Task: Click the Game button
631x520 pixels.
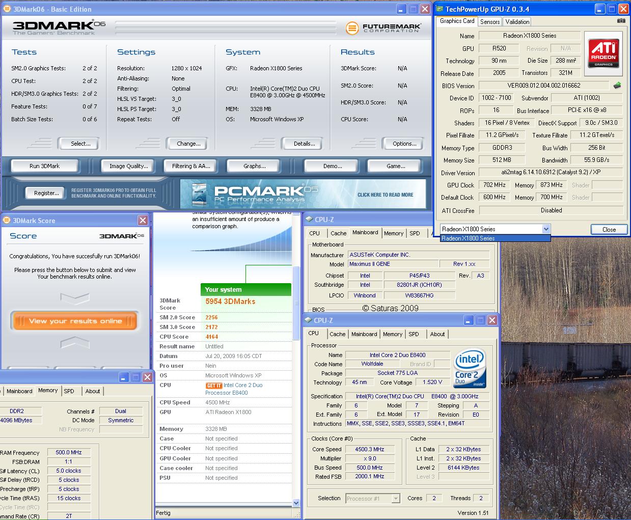Action: click(x=396, y=166)
